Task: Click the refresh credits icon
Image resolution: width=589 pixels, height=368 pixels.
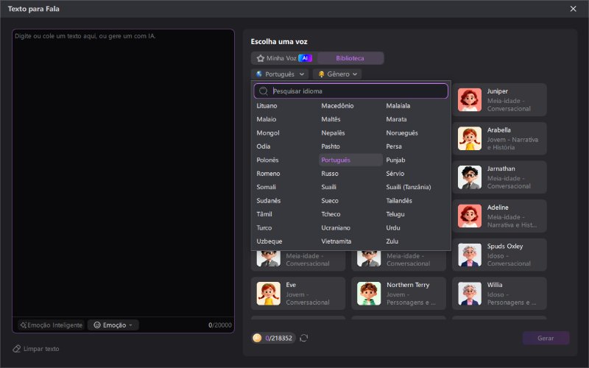Action: (304, 338)
